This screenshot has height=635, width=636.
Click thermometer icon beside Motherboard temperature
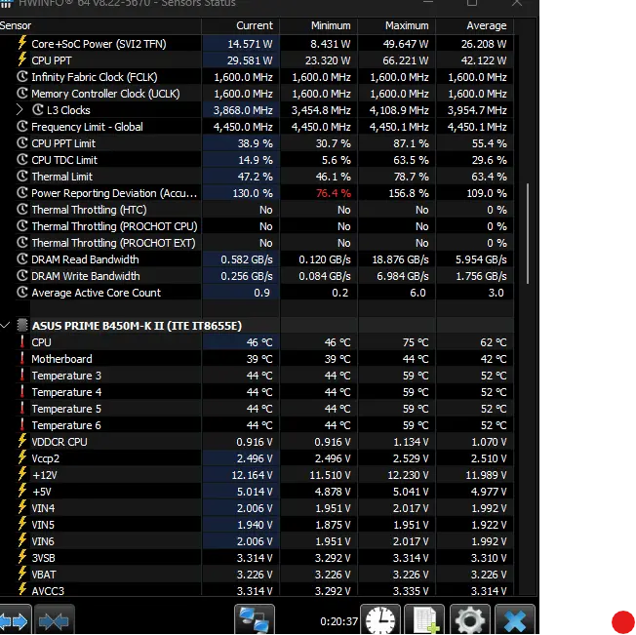pyautogui.click(x=22, y=358)
